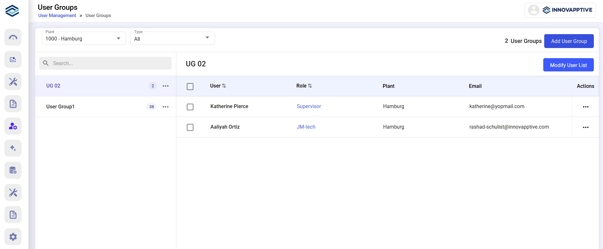
Task: Go to User Management breadcrumb link
Action: [57, 15]
